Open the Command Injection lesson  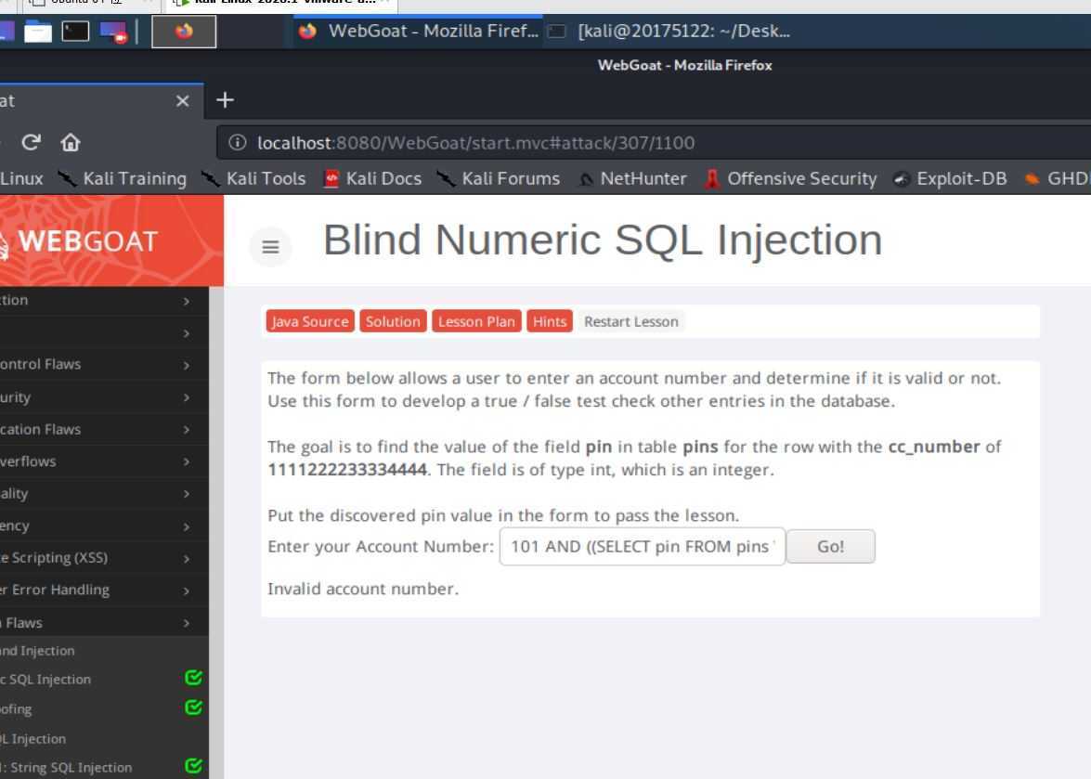(x=37, y=651)
